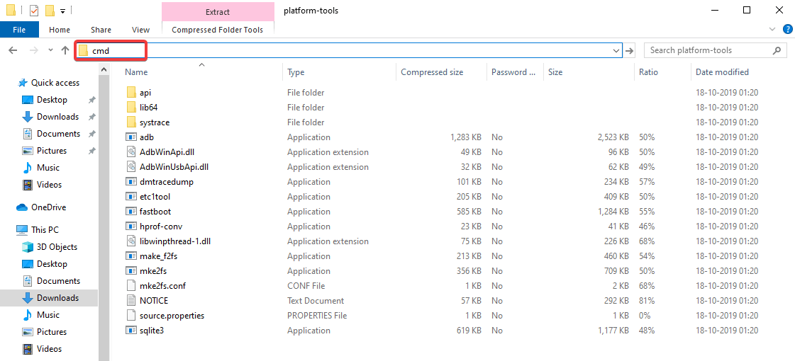Screen dimensions: 795x361
Task: Open the Quick Access Toolbar customize dropdown
Action: (63, 11)
